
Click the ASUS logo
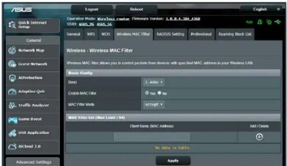pyautogui.click(x=22, y=10)
